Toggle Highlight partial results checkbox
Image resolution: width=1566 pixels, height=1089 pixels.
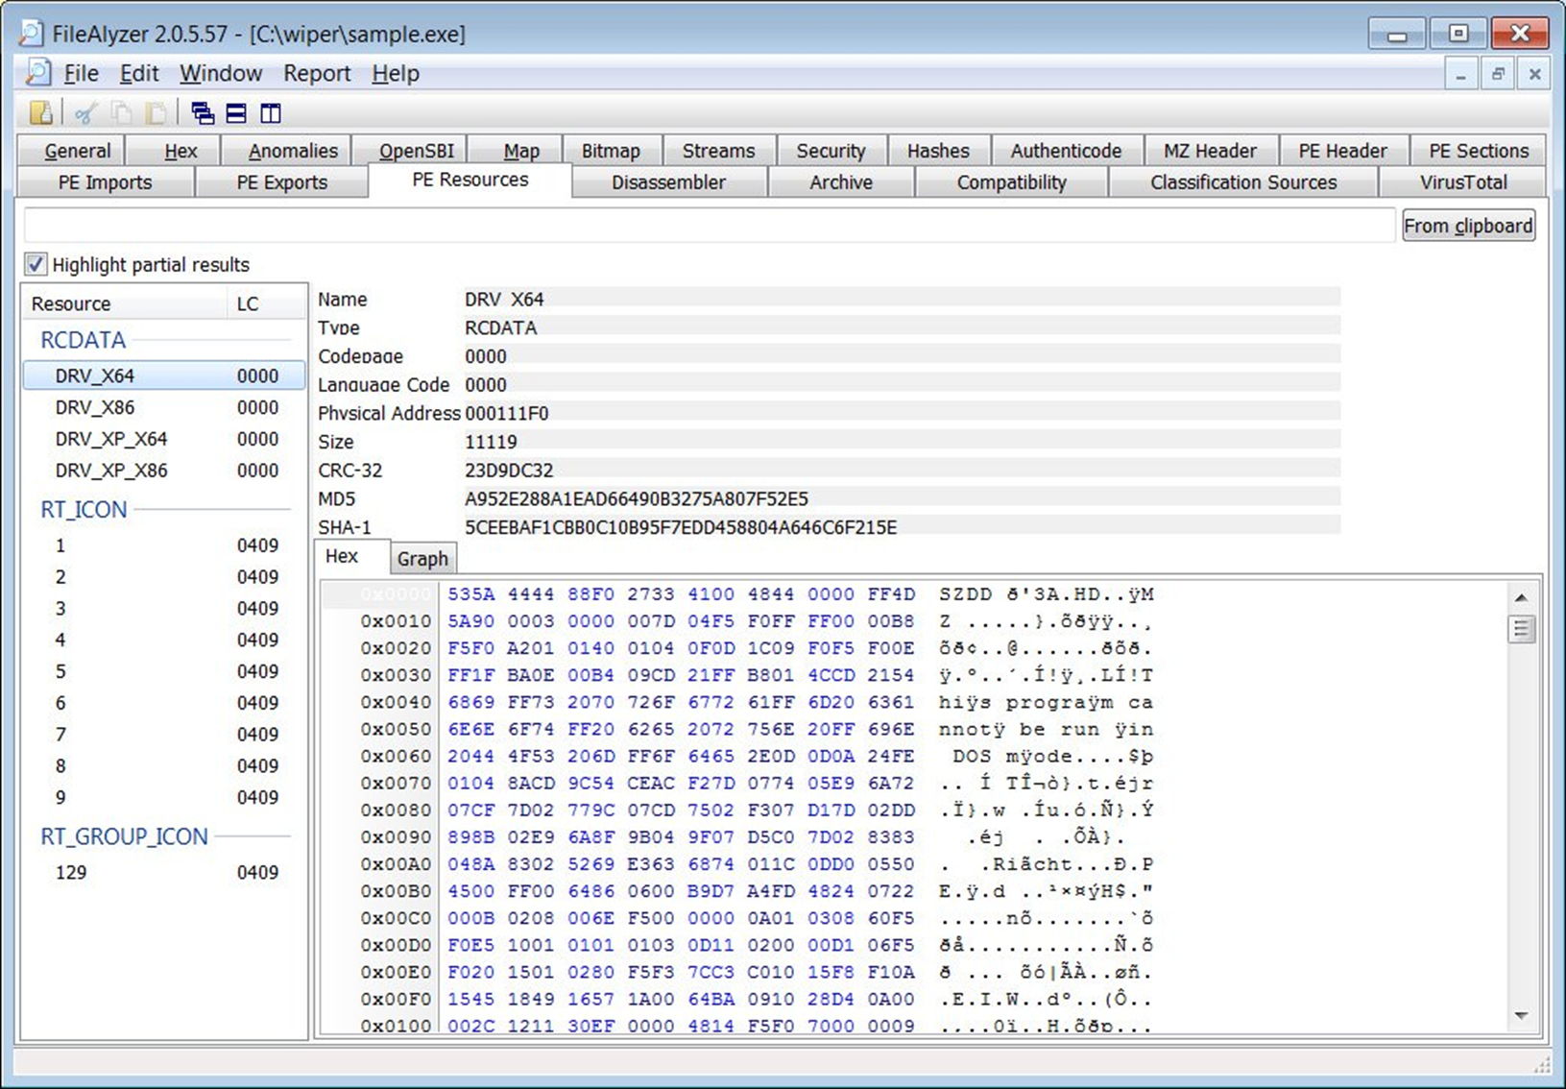pyautogui.click(x=36, y=264)
